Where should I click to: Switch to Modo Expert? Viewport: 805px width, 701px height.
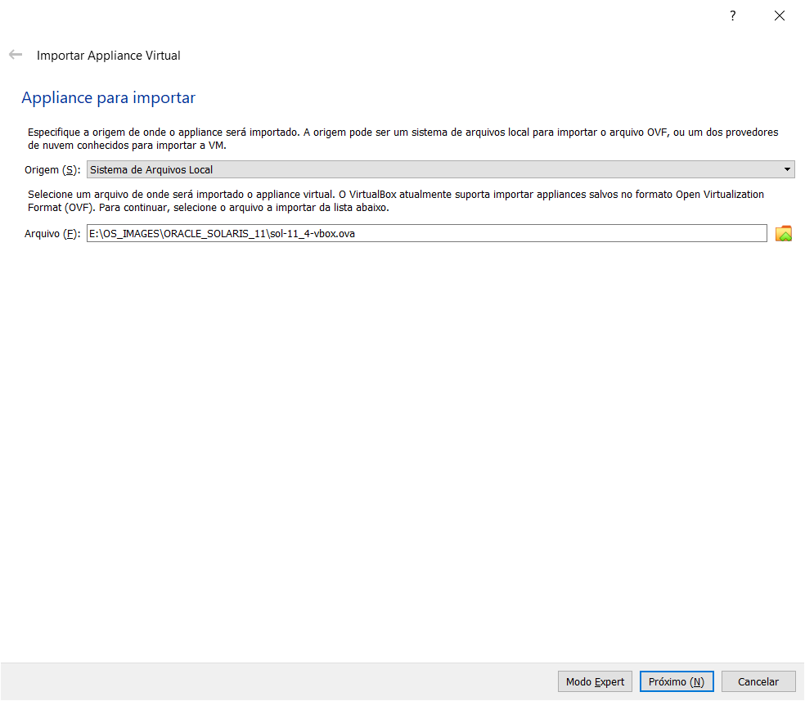click(x=595, y=681)
